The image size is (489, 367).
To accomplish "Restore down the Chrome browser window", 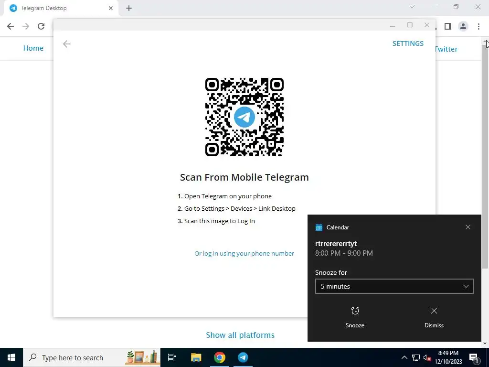I will pos(456,7).
